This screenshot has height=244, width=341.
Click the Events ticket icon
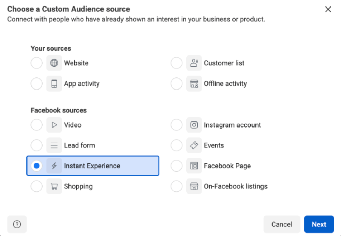(194, 145)
